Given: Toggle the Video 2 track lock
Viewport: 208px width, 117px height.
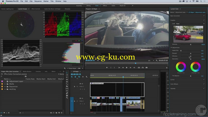Looking at the screenshot, I should click(74, 87).
